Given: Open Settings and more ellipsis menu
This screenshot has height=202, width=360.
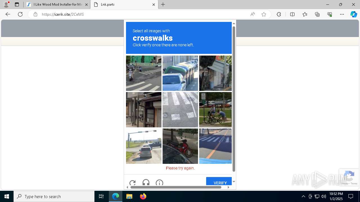Looking at the screenshot, I should pos(342,14).
